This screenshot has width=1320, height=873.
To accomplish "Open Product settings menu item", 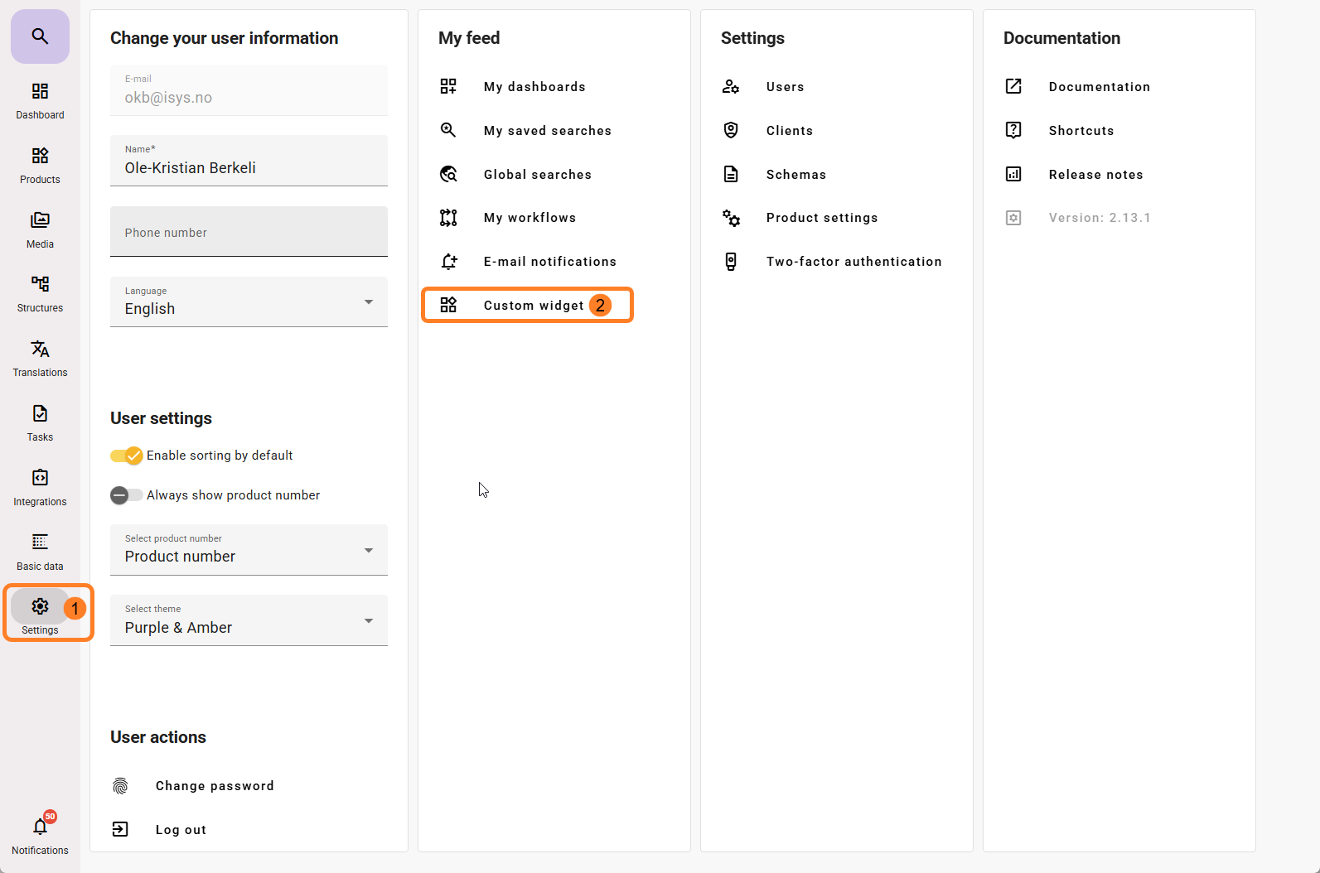I will click(821, 218).
